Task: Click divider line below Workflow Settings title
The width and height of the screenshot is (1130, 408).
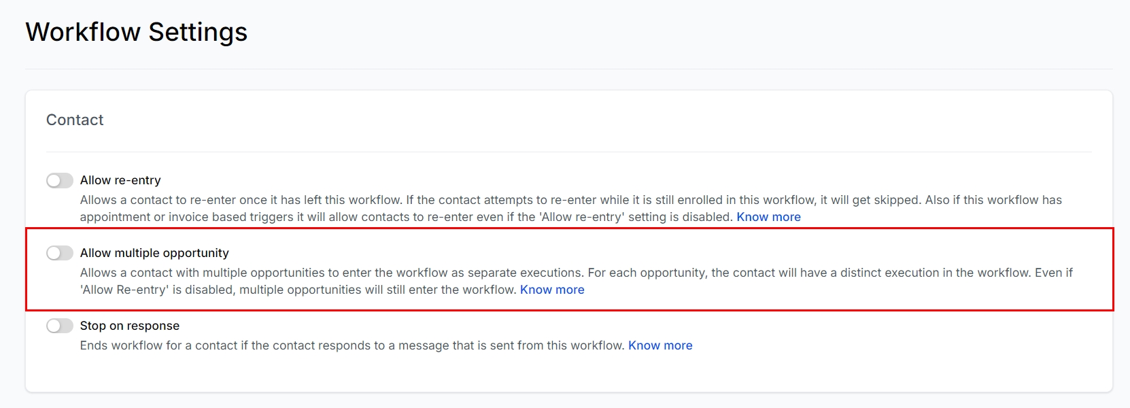Action: 568,69
